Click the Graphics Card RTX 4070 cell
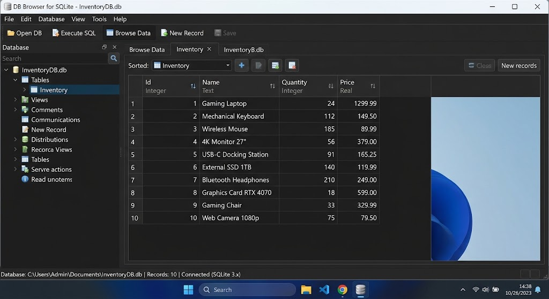 (239, 193)
